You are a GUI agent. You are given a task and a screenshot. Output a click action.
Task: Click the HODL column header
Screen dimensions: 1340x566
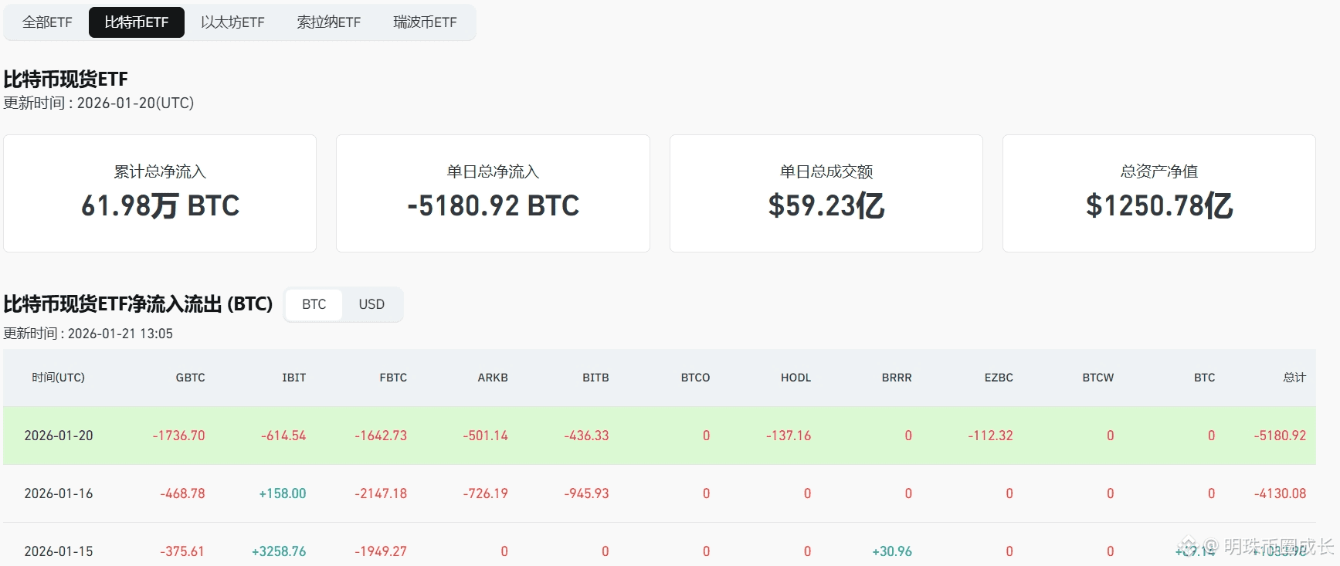796,378
